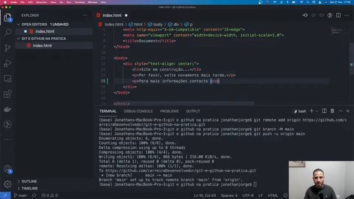Synchronize changes icon in status bar
Viewport: 354px width, 199px height.
point(34,195)
